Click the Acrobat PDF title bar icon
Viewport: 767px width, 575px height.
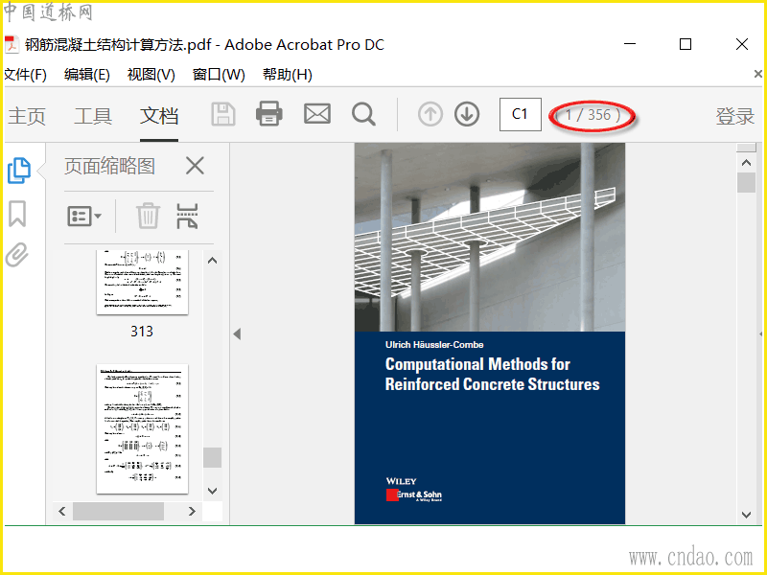click(x=12, y=44)
